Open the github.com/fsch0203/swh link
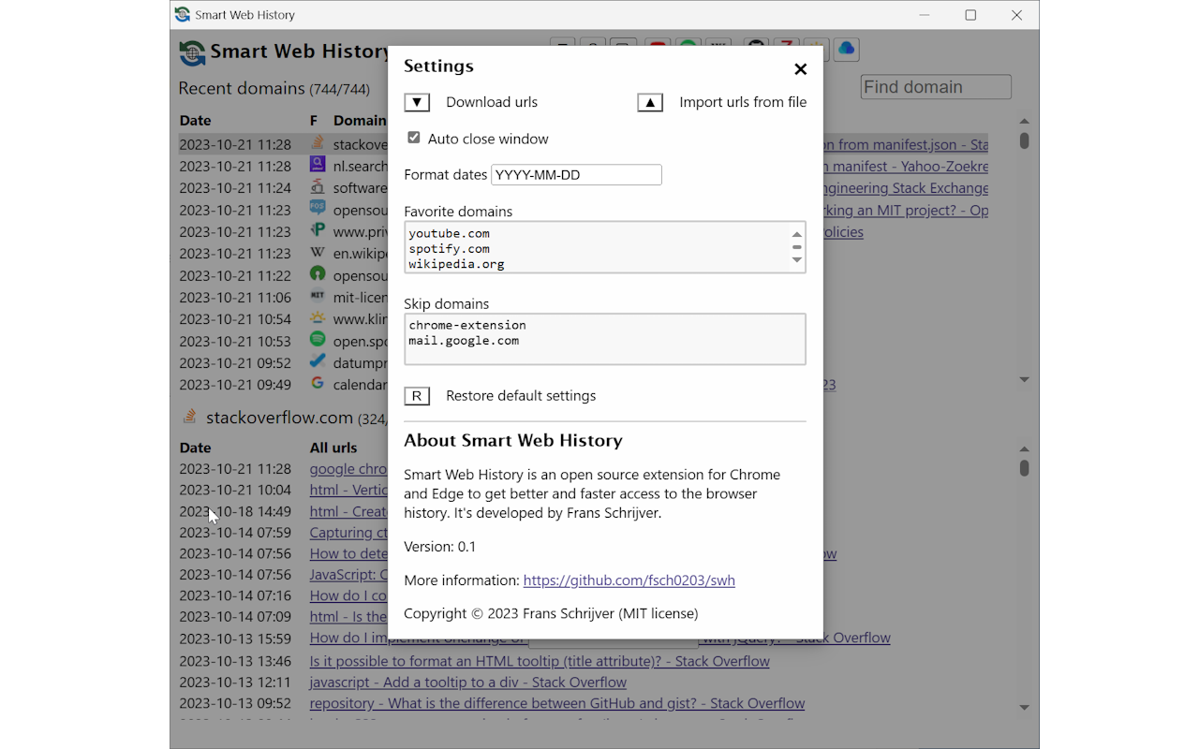 pos(629,580)
